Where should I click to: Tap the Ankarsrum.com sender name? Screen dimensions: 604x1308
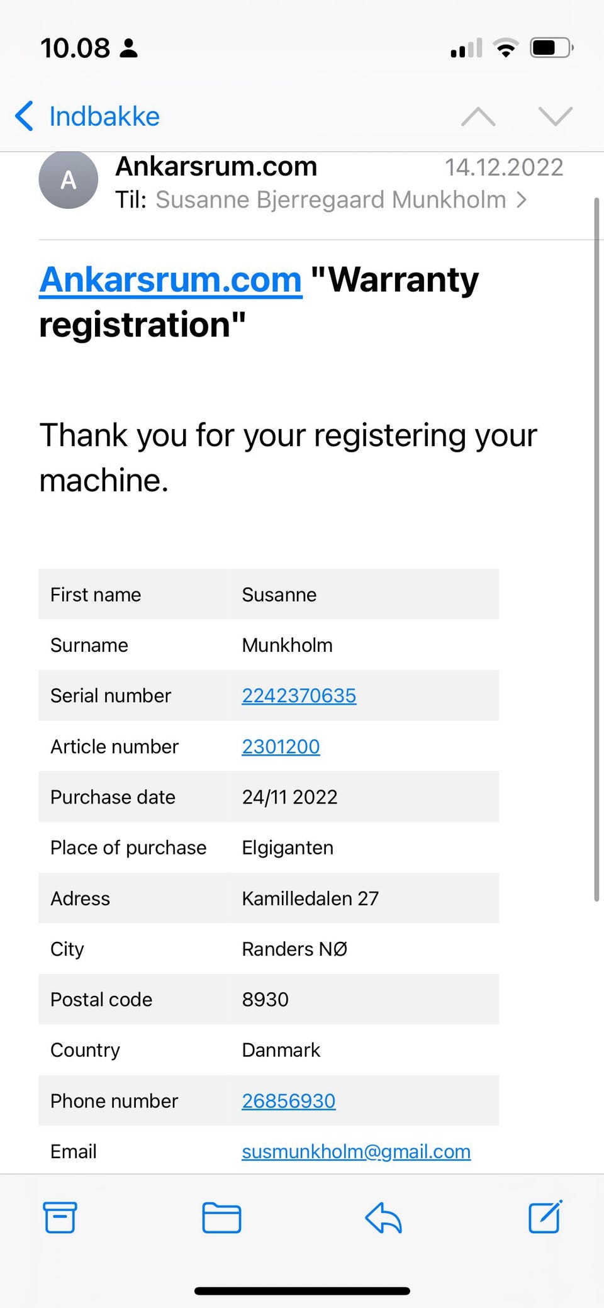coord(216,167)
